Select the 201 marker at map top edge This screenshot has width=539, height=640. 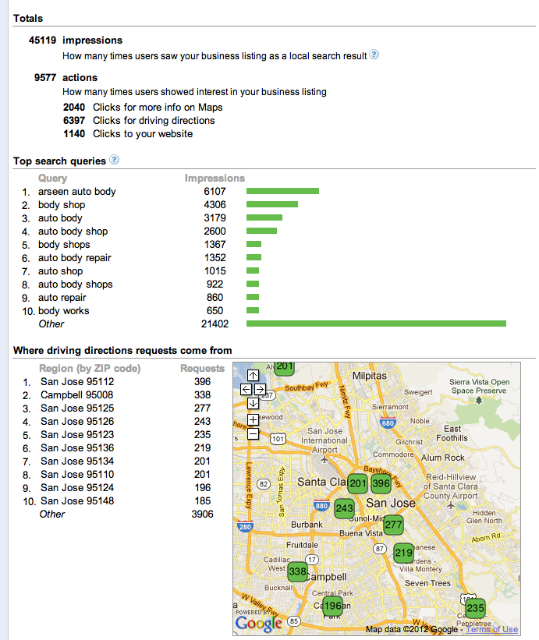pos(284,368)
